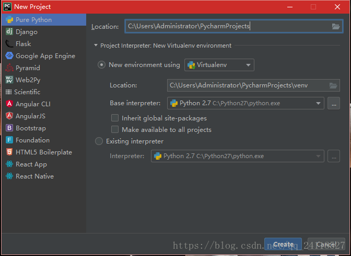Pick Google App Engine project type
Image resolution: width=351 pixels, height=256 pixels.
[x=44, y=55]
